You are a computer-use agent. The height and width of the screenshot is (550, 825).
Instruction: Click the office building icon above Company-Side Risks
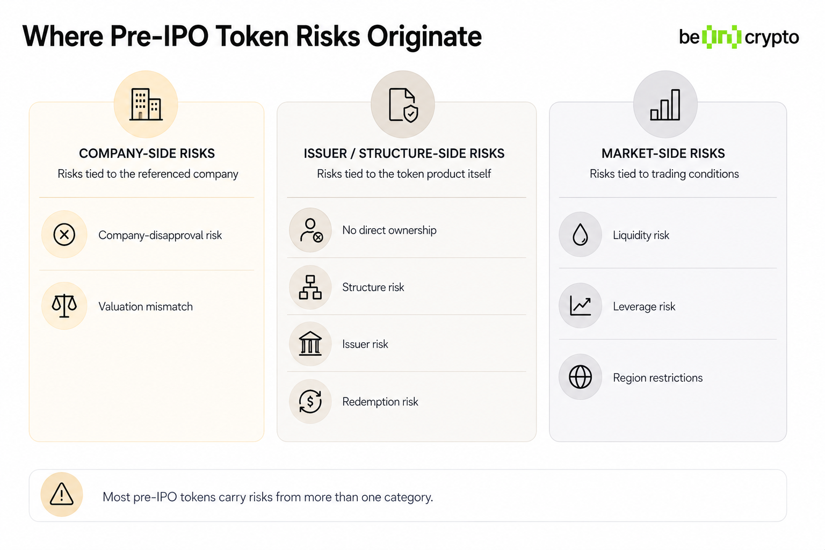pyautogui.click(x=146, y=104)
